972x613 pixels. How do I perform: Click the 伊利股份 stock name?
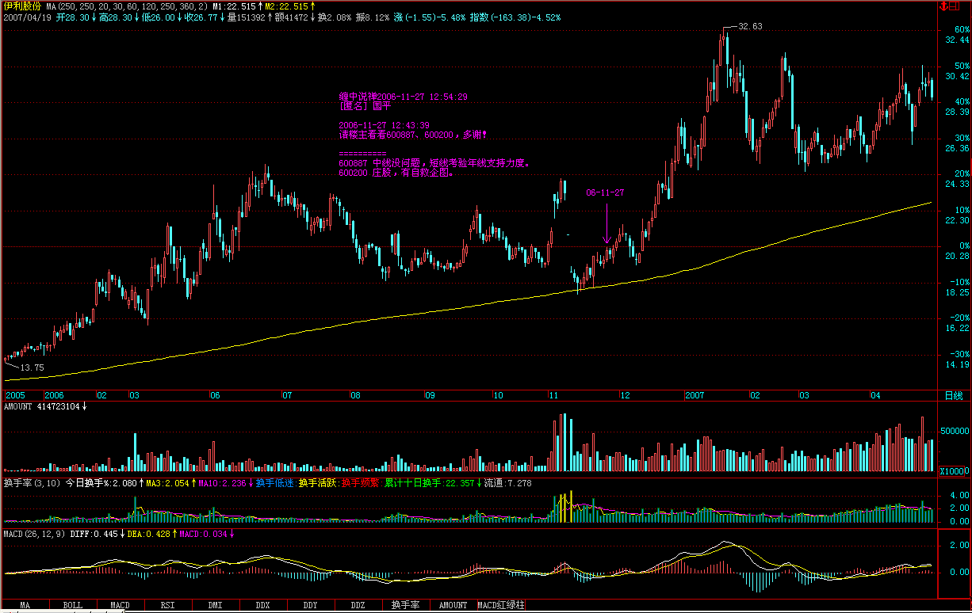pyautogui.click(x=21, y=6)
